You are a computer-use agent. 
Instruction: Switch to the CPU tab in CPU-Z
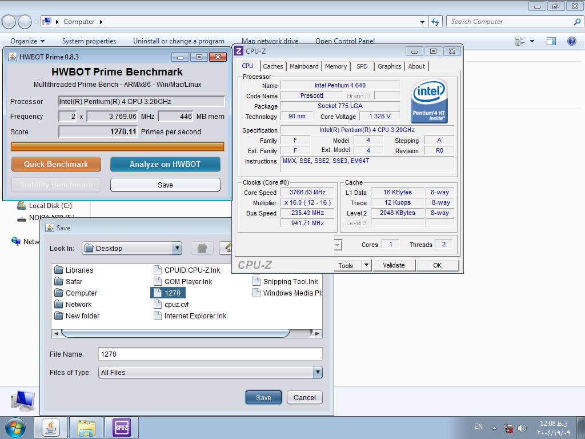coord(248,66)
